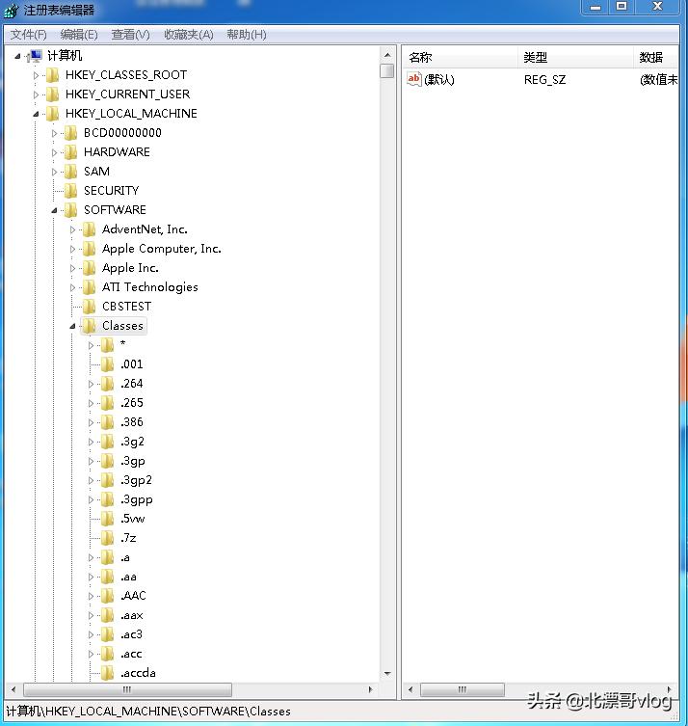Open the 帮助(H) menu

pos(247,35)
